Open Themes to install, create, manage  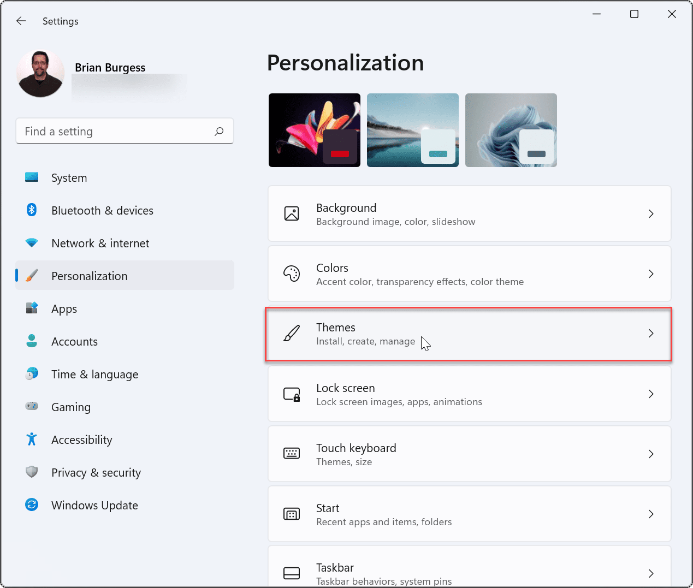click(x=469, y=334)
